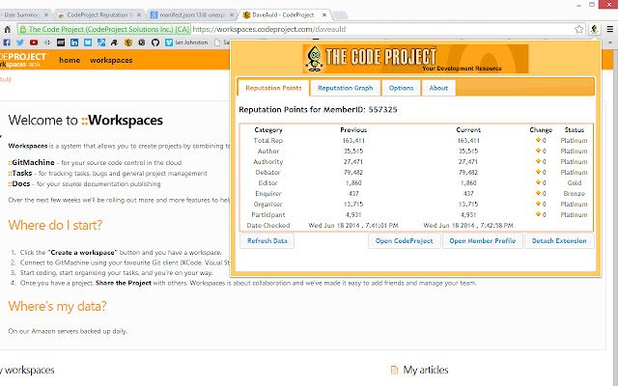
Task: Click The Code Project banner logo
Action: click(415, 59)
